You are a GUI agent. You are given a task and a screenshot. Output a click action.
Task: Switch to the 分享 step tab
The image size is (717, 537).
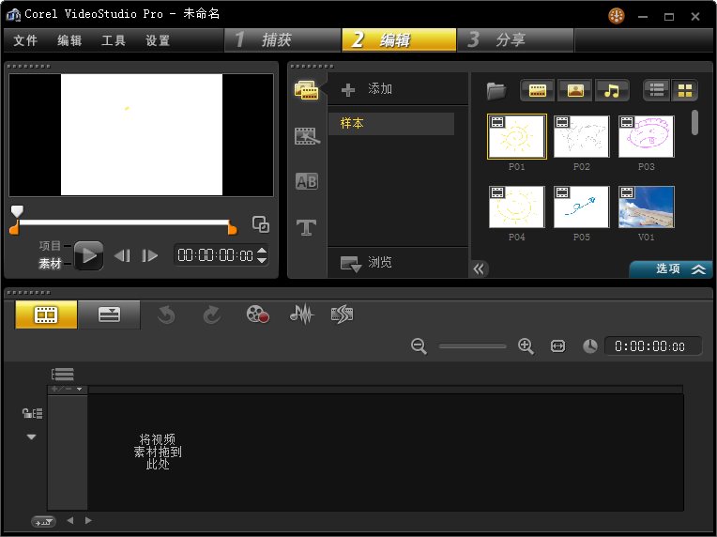coord(513,39)
